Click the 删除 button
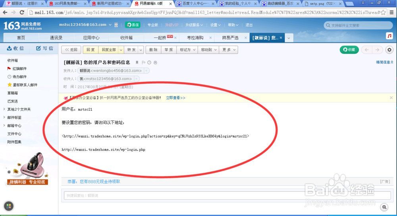397x216 pixels. pyautogui.click(x=153, y=50)
